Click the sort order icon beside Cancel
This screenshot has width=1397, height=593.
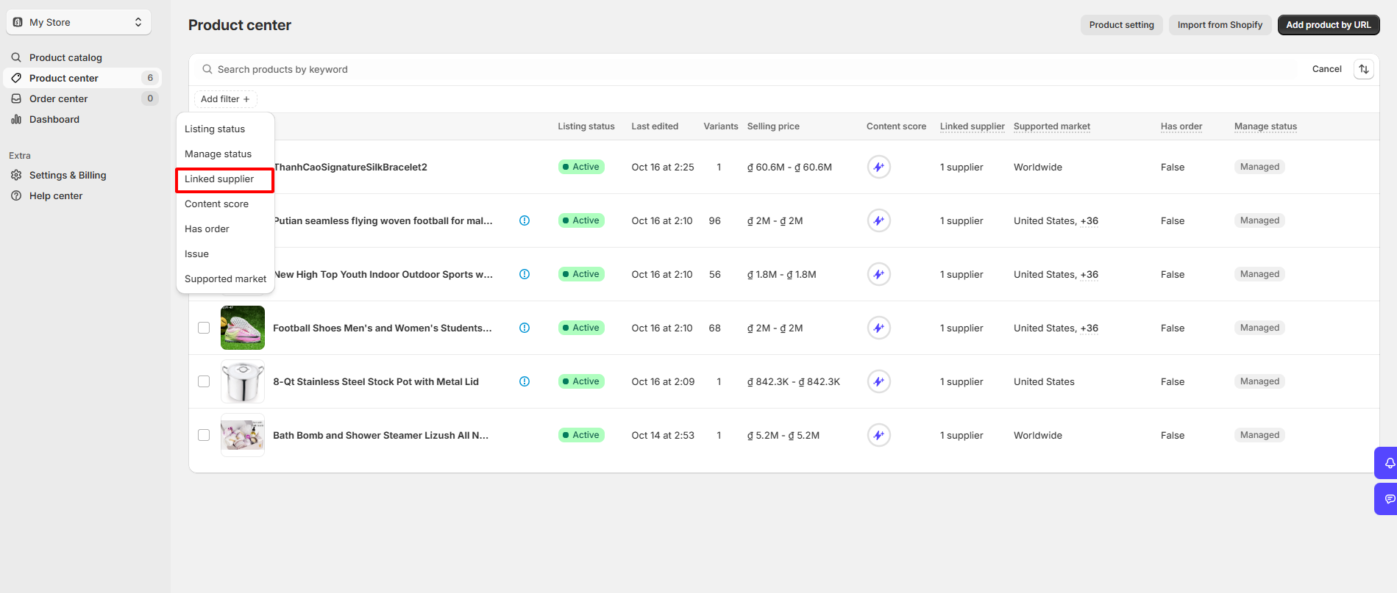pos(1363,69)
